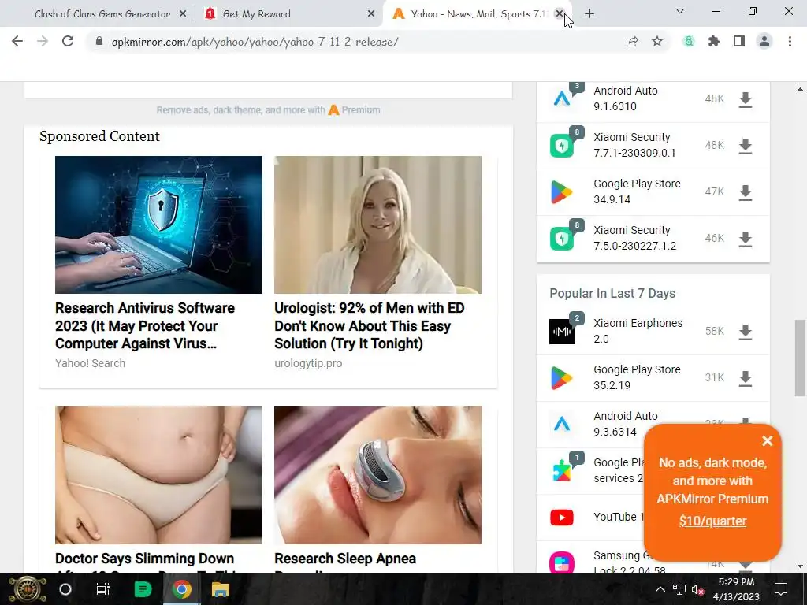Screen dimensions: 807x605
Task: Click the scrollbar up arrow
Action: (x=800, y=89)
